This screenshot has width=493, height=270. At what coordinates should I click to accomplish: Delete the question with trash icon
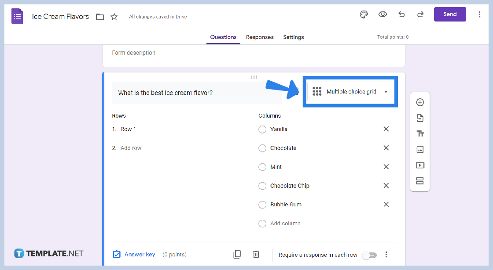[256, 254]
